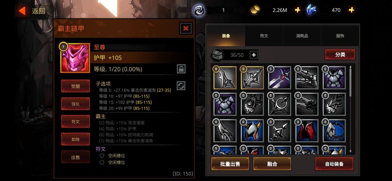
Task: Select the horned helmet in third row
Action: (253, 131)
